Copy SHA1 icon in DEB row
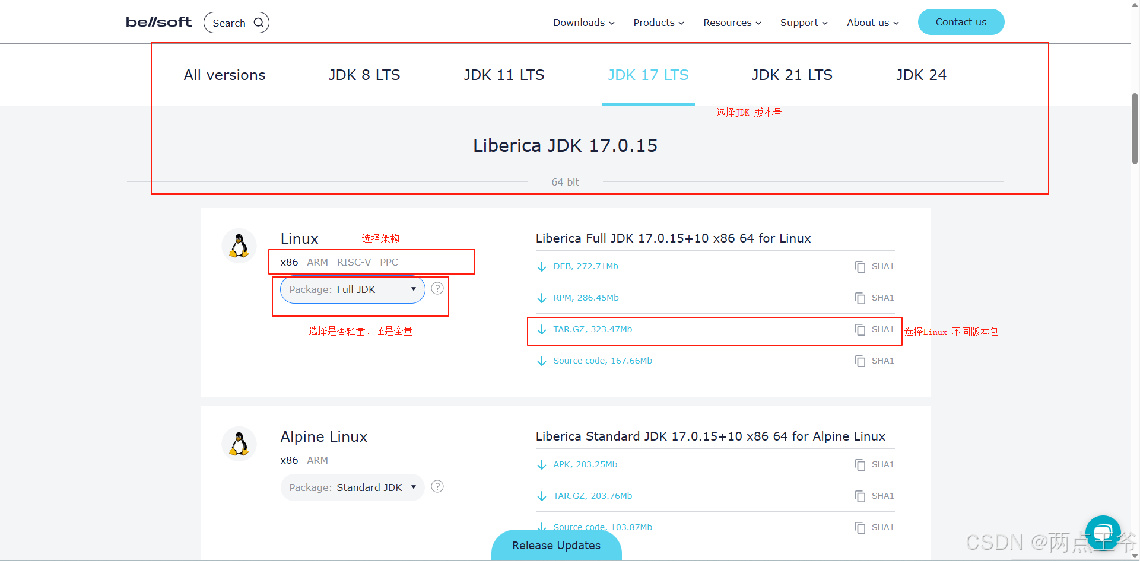1140x561 pixels. pyautogui.click(x=860, y=267)
